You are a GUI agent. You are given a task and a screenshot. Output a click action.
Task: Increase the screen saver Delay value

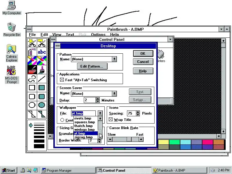pyautogui.click(x=98, y=99)
